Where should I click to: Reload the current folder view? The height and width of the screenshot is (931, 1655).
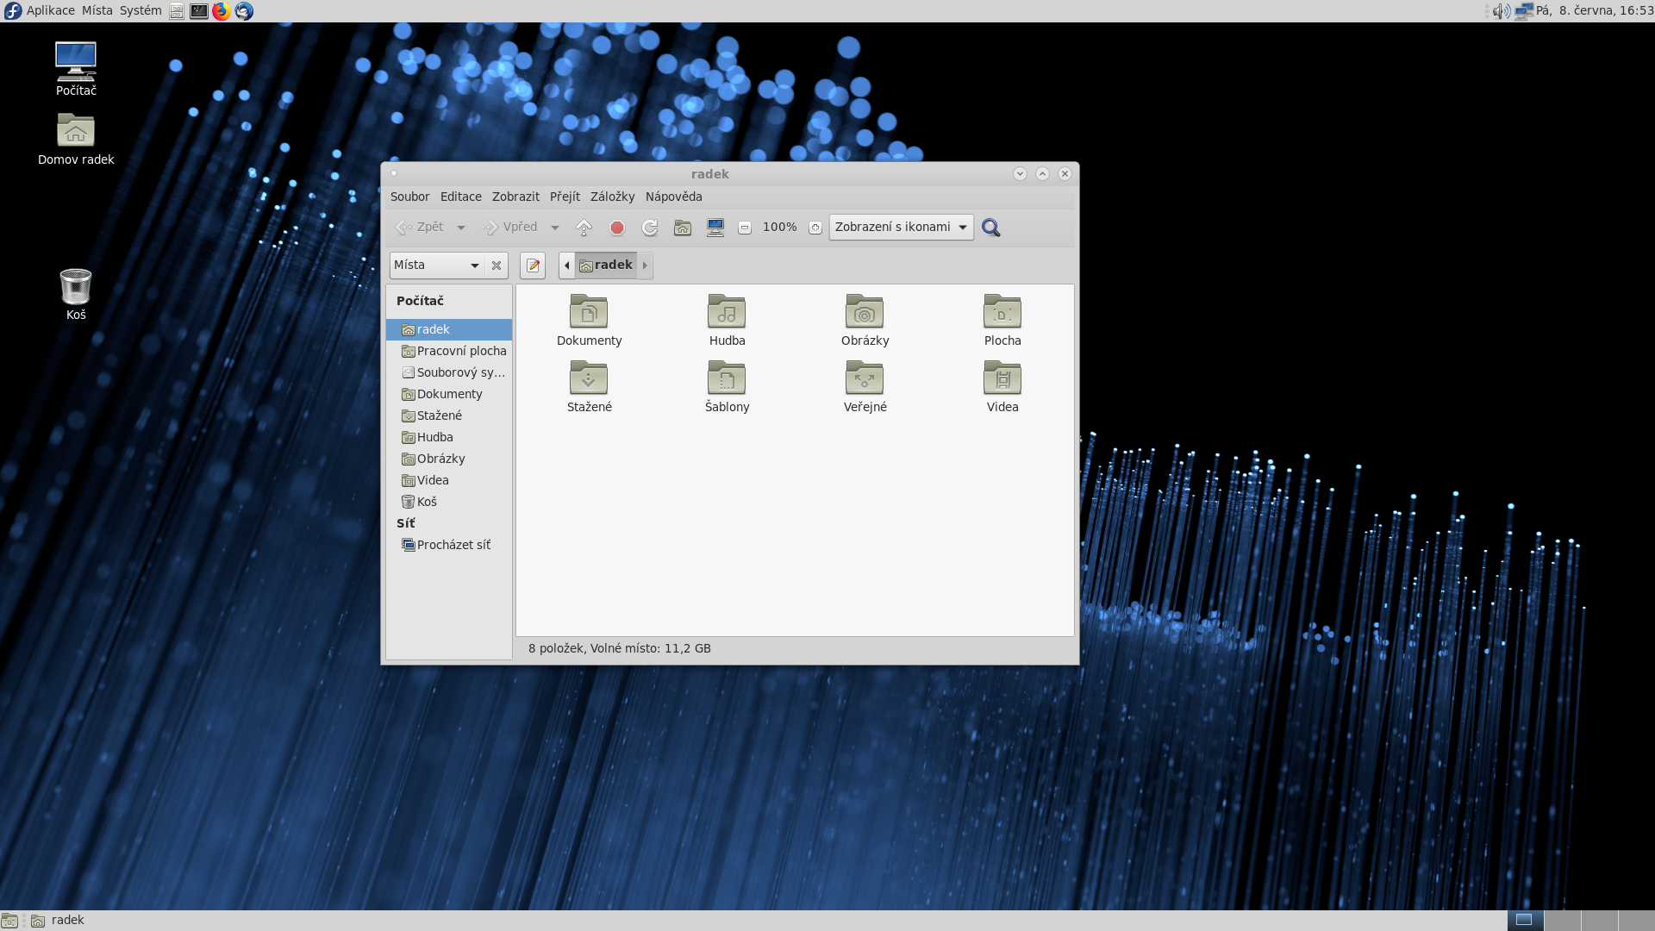tap(650, 228)
